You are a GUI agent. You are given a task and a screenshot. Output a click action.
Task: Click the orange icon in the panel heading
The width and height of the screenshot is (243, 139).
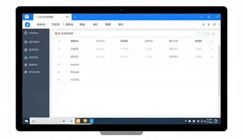[x=56, y=34]
